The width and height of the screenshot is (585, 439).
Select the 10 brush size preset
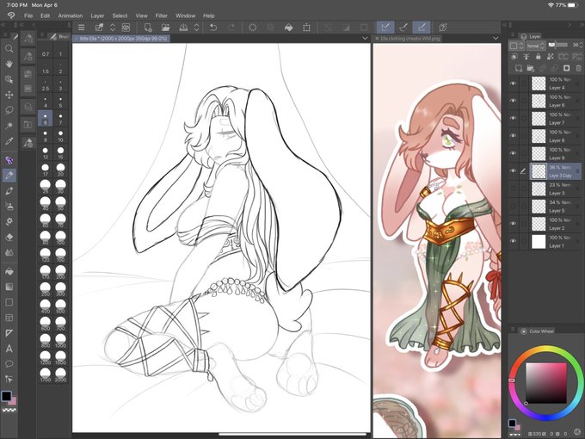[x=60, y=136]
